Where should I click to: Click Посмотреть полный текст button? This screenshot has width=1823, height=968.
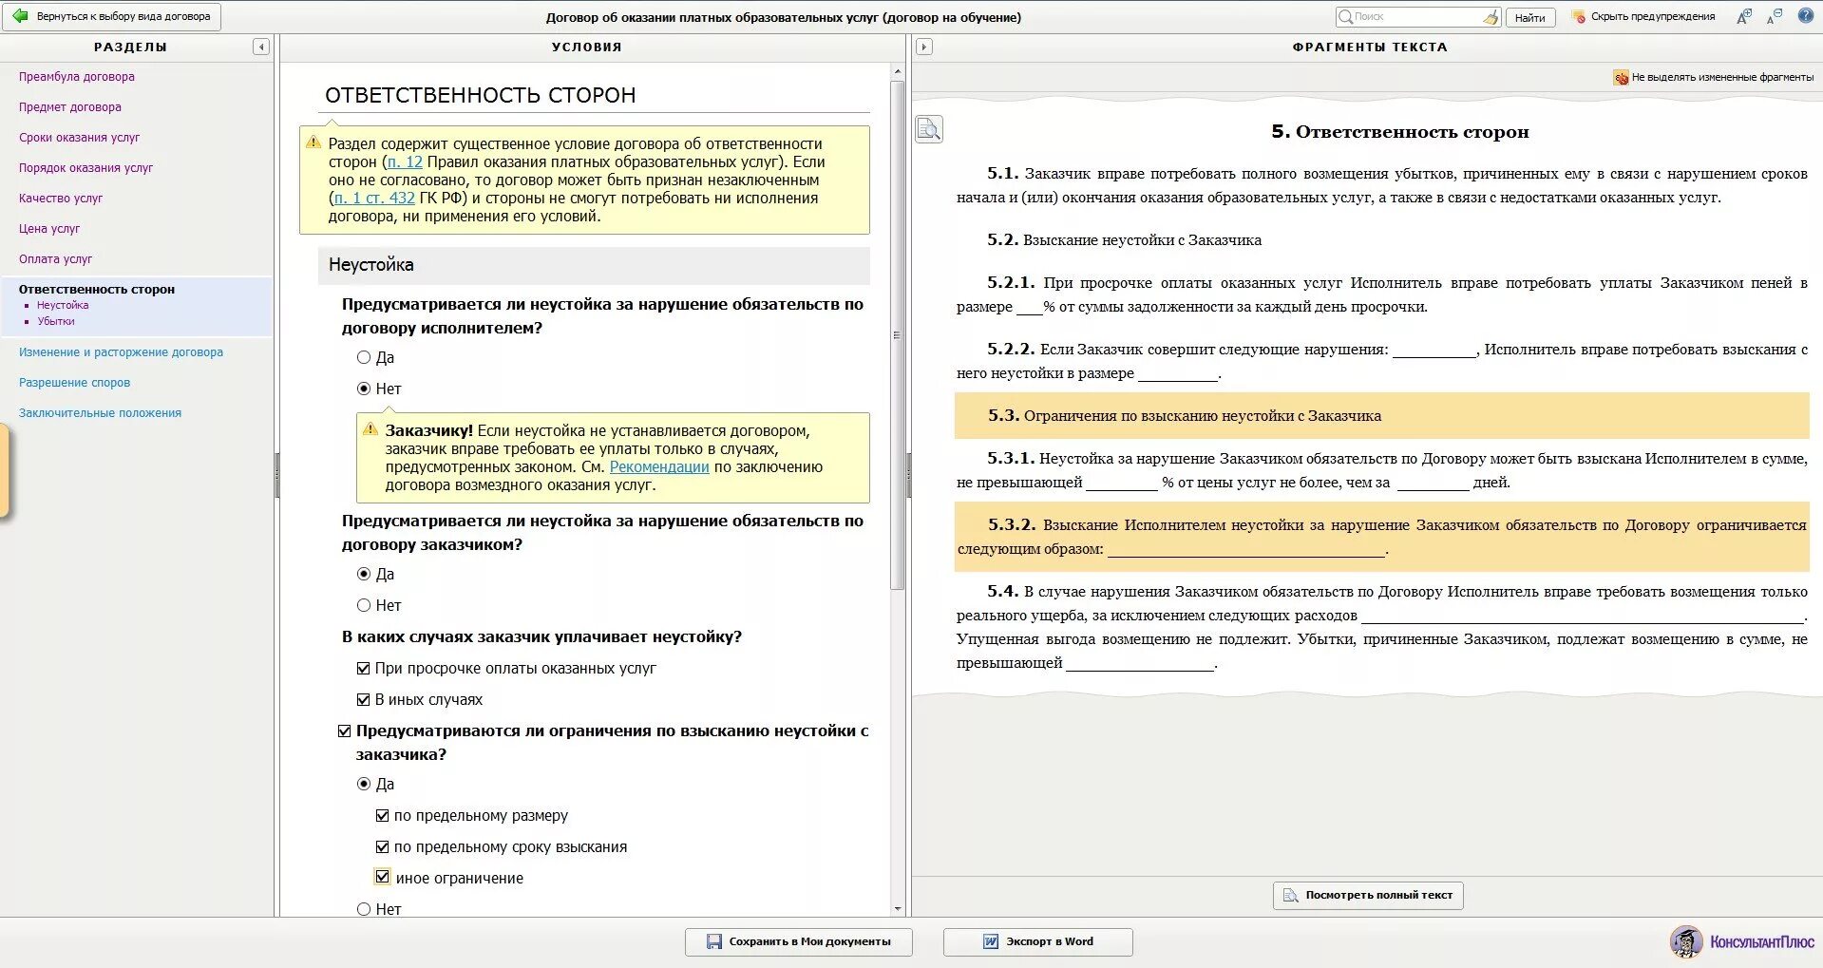pos(1368,895)
